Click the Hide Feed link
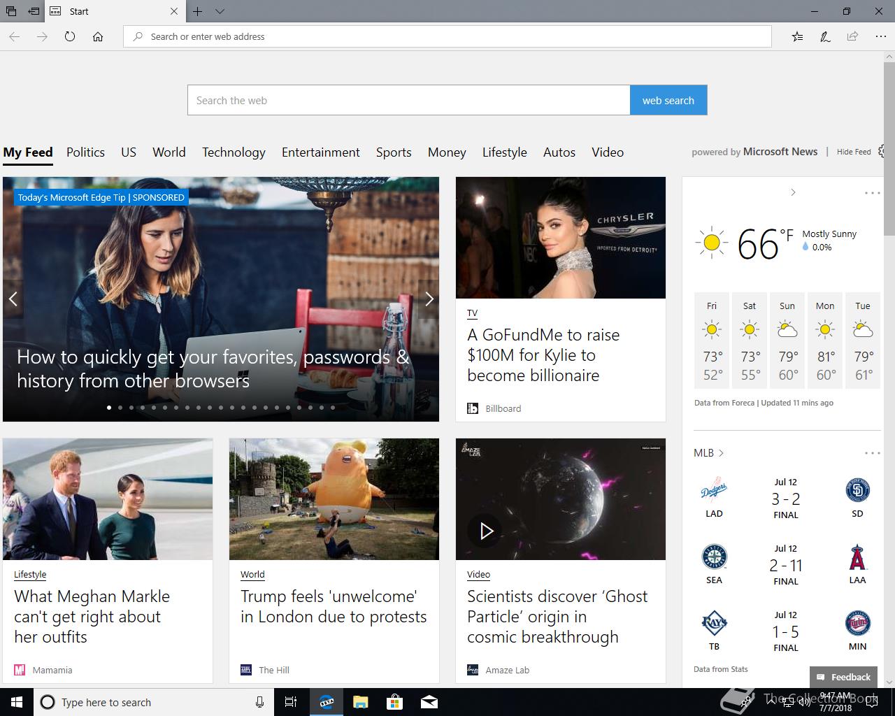This screenshot has width=895, height=716. (854, 152)
